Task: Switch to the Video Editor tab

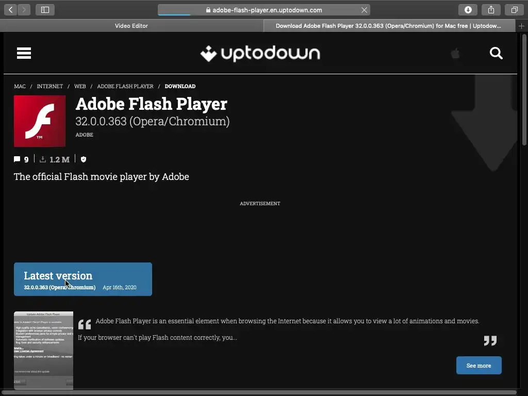Action: 131,26
